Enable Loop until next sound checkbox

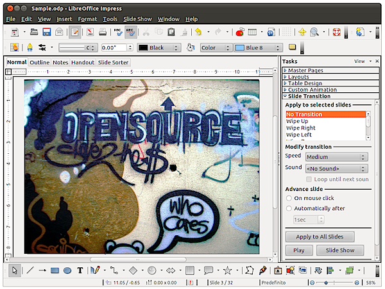[309, 179]
